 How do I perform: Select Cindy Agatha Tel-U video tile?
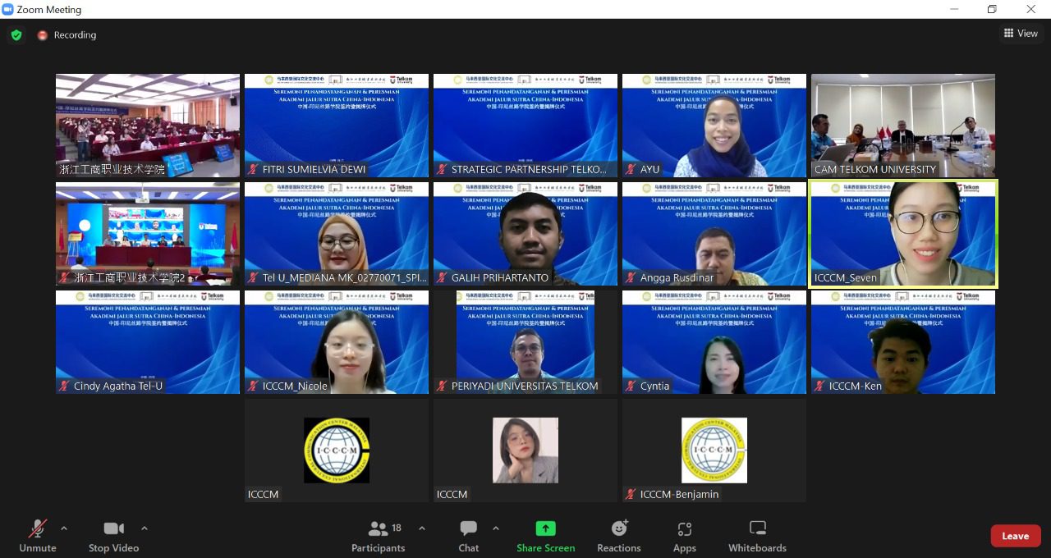[x=148, y=342]
